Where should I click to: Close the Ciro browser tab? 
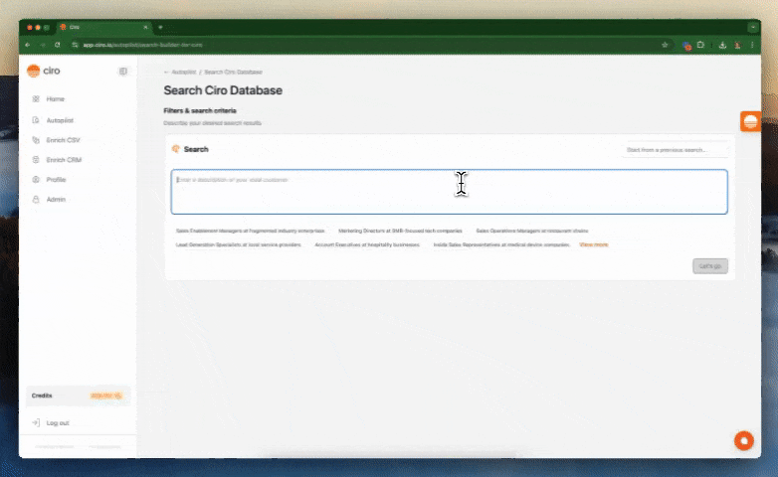pyautogui.click(x=145, y=27)
